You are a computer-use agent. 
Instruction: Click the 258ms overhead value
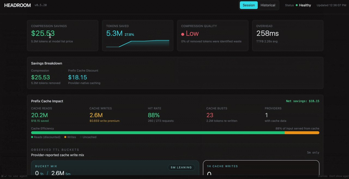[267, 33]
